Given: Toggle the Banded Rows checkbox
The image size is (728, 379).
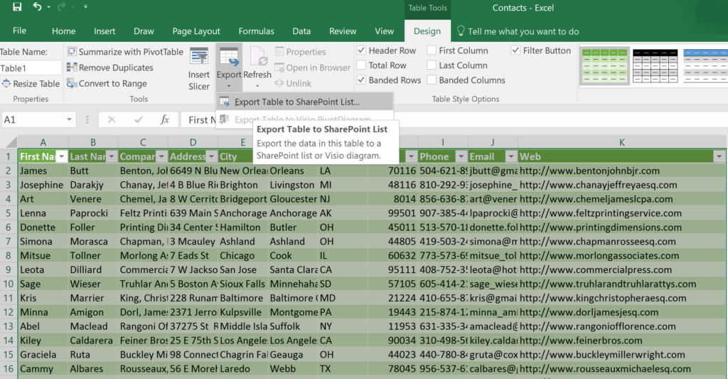Looking at the screenshot, I should (x=361, y=80).
